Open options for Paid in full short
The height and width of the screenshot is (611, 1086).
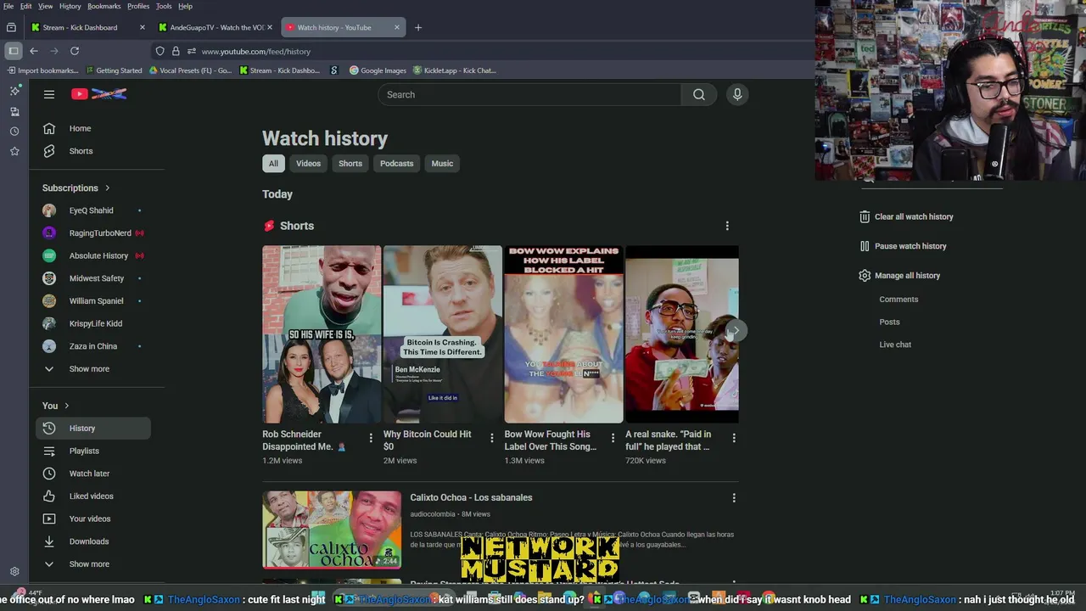pos(734,438)
